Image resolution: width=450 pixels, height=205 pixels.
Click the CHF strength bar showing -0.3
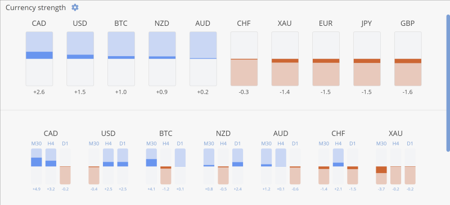(x=244, y=59)
